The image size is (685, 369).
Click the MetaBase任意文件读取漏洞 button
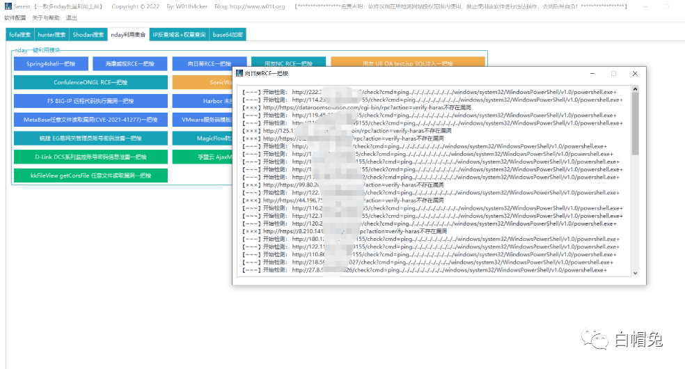click(90, 120)
